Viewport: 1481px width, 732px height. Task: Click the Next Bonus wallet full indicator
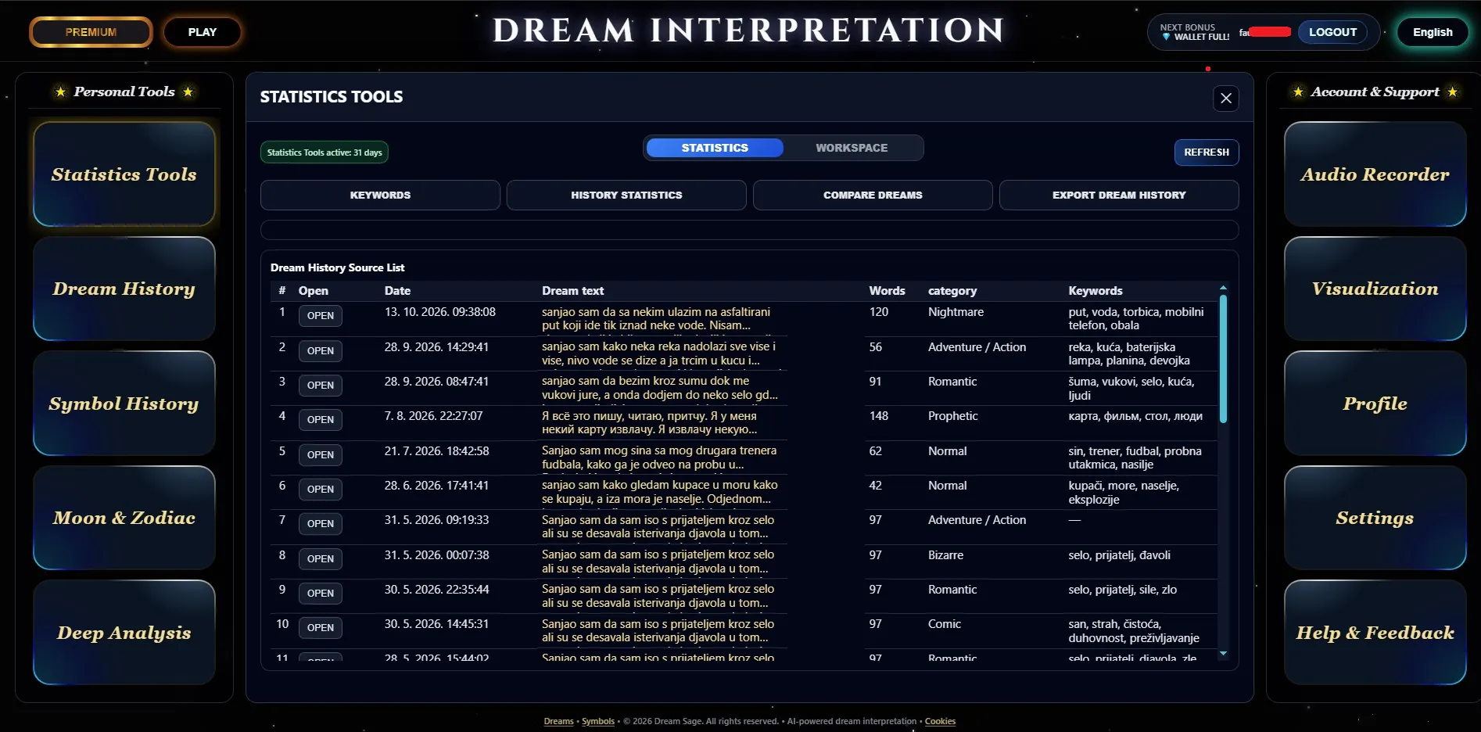tap(1194, 32)
